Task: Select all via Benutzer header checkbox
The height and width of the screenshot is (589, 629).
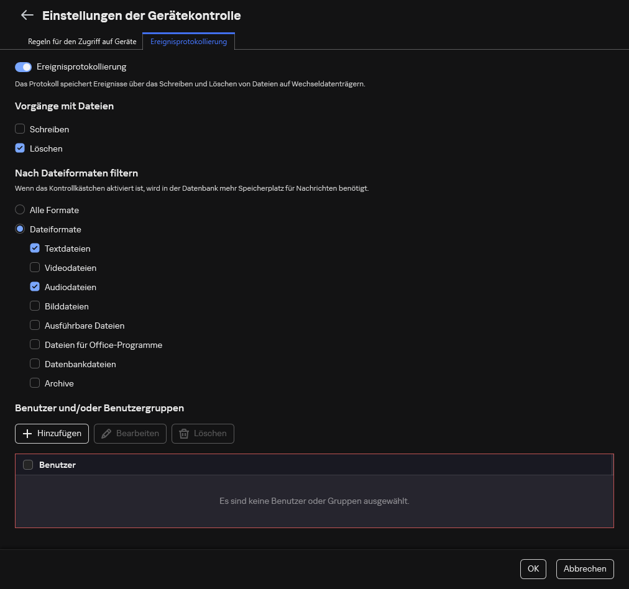Action: click(x=28, y=465)
